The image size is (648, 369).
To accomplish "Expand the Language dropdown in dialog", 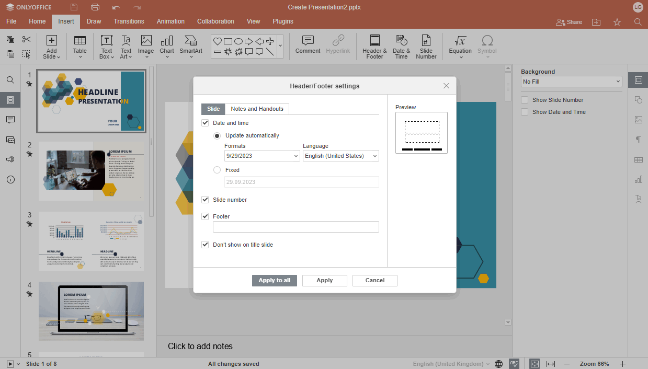I will tap(340, 156).
